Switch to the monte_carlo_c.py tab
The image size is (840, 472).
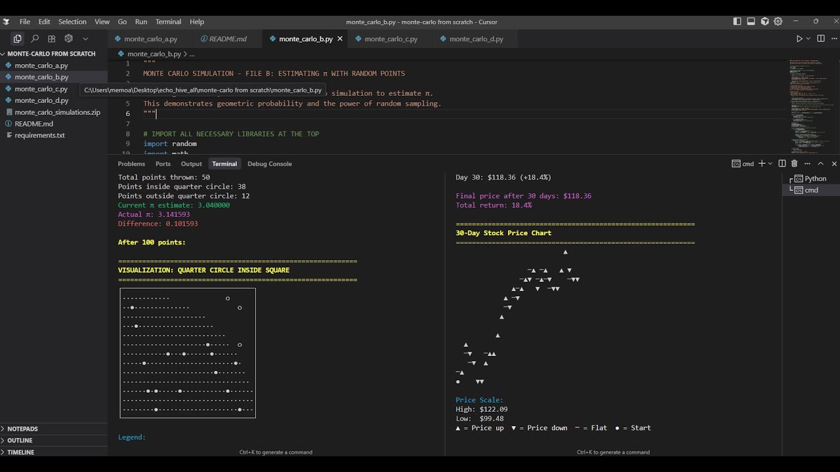coord(390,39)
